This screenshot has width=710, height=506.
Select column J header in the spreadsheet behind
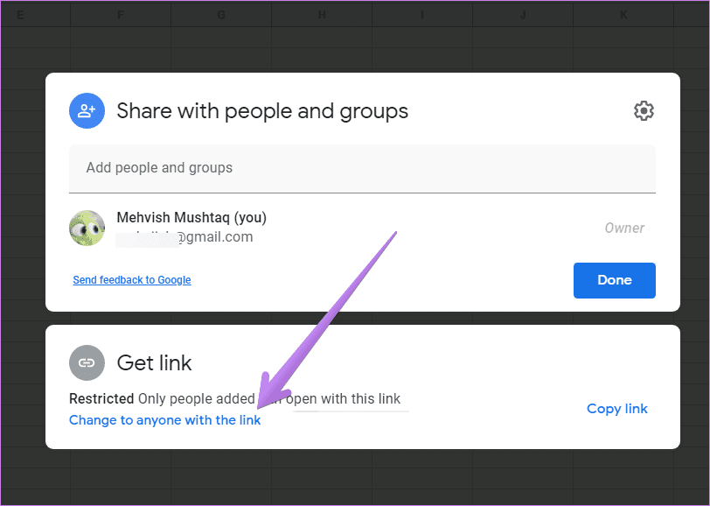pyautogui.click(x=523, y=15)
